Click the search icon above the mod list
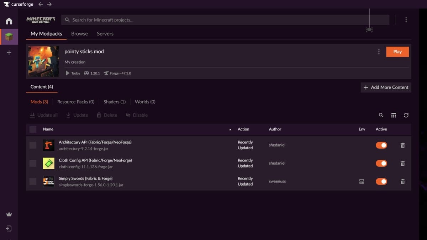Image resolution: width=427 pixels, height=240 pixels. coord(381,115)
